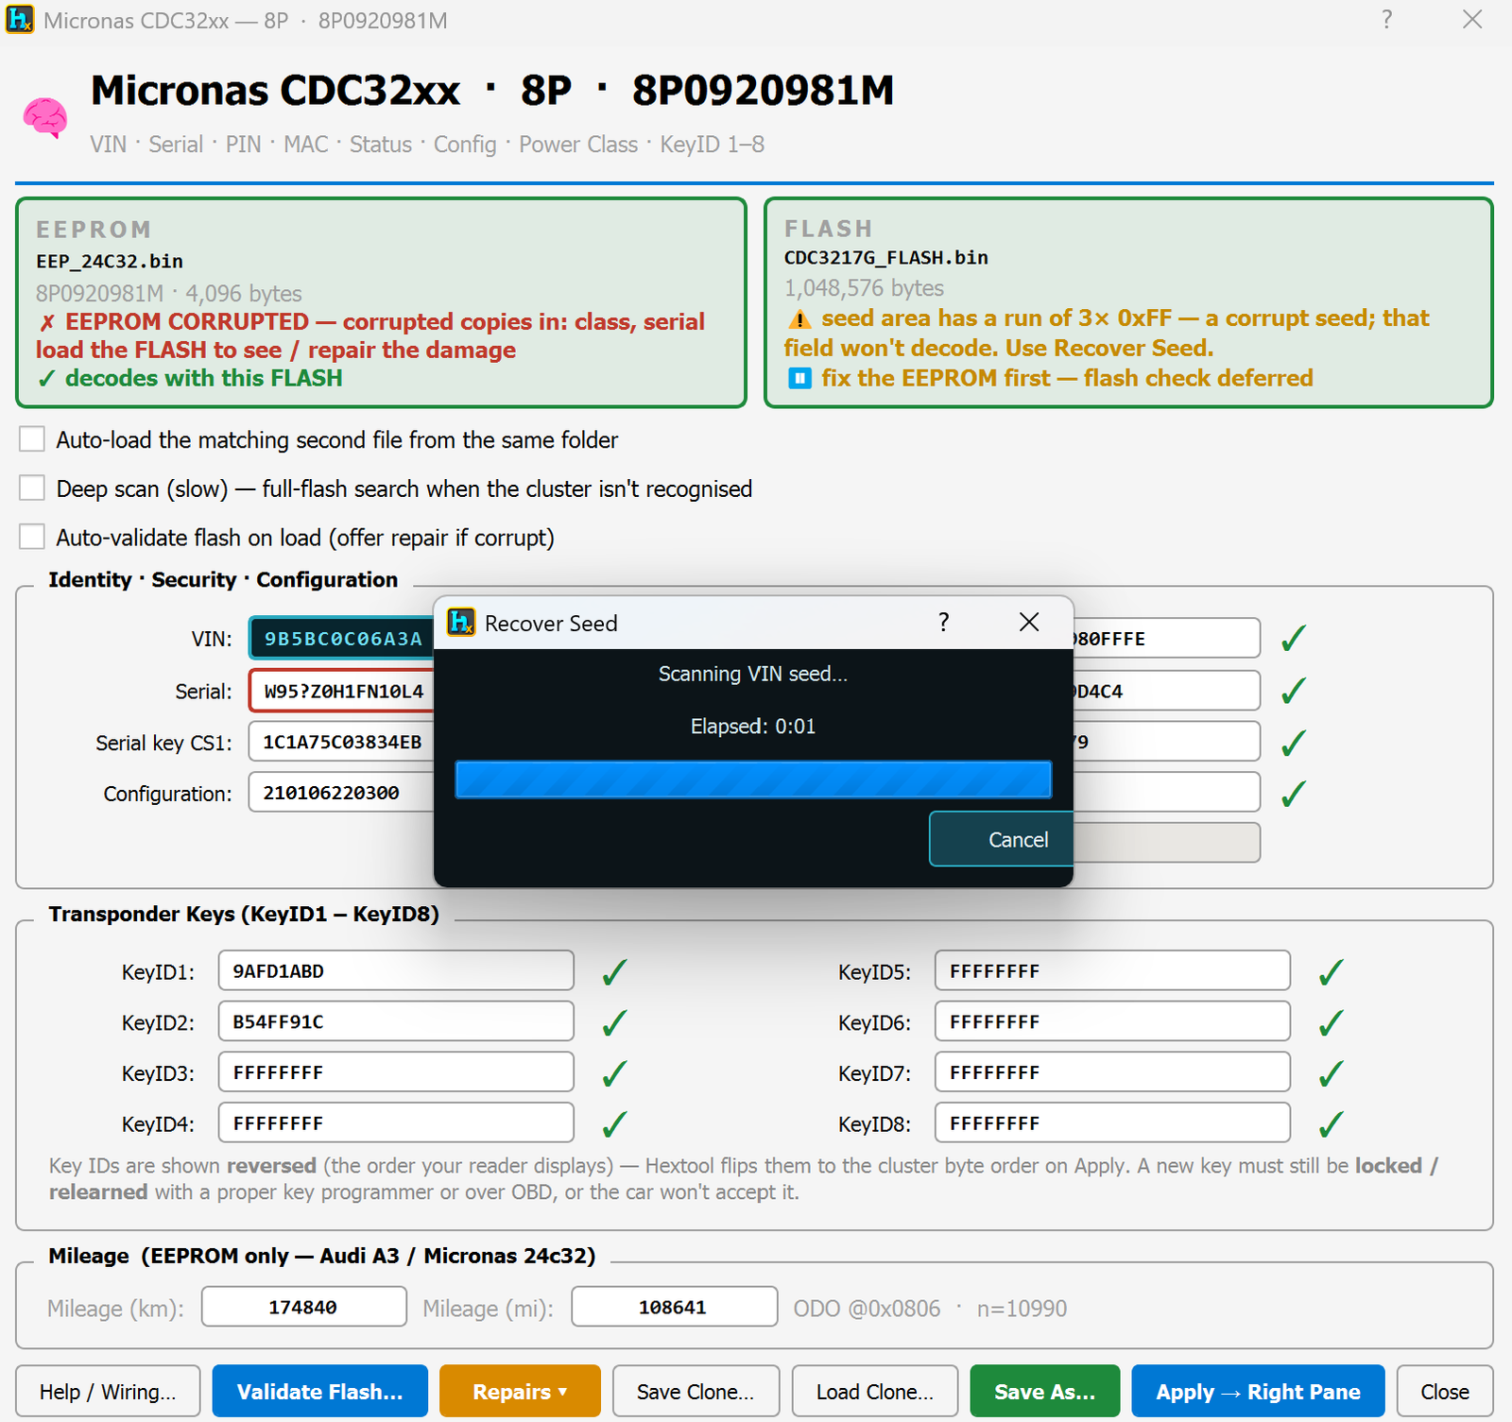Click the KeyID1 field 9AFD1ABD
The height and width of the screenshot is (1422, 1512).
(396, 970)
